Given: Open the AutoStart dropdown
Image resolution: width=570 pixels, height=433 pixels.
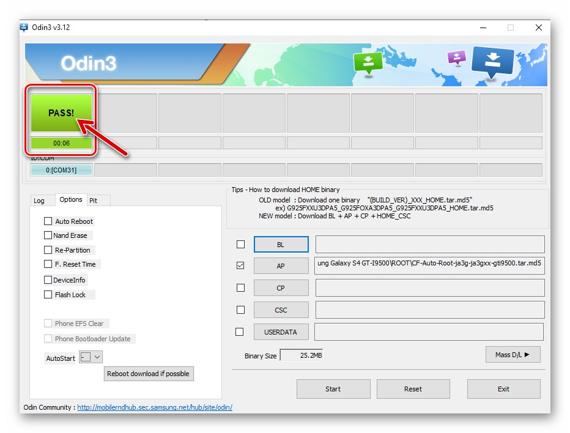Looking at the screenshot, I should (91, 357).
